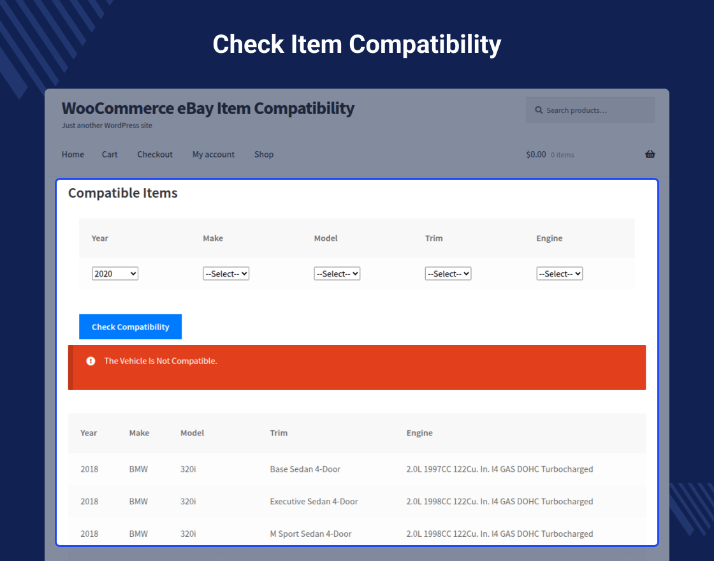The image size is (714, 561).
Task: Open My account menu item
Action: [x=214, y=154]
